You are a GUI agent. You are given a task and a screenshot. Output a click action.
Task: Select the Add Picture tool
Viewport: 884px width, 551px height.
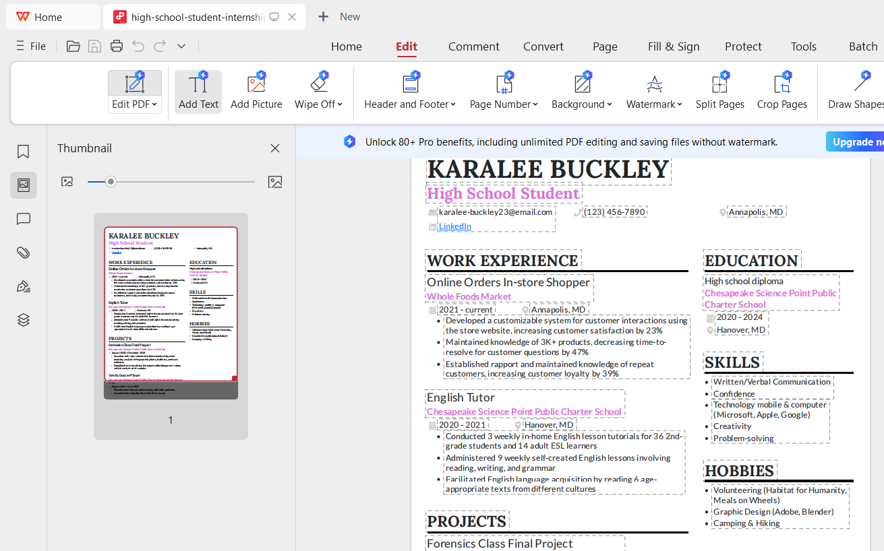(256, 91)
